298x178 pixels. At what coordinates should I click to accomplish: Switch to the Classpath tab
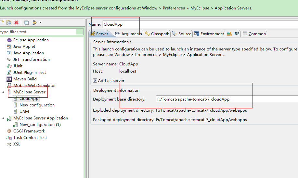(157, 34)
